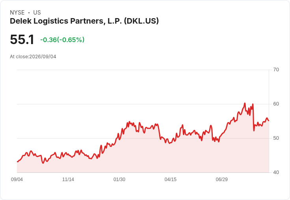Click the start point of the price line
Image resolution: width=290 pixels, height=200 pixels.
(x=17, y=161)
